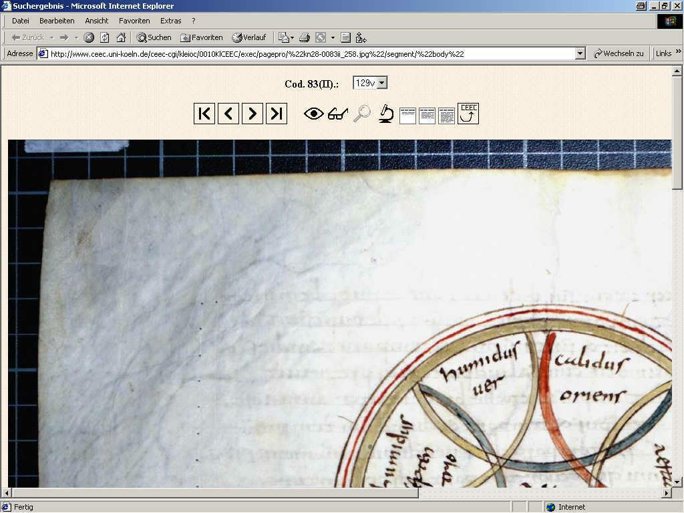Viewport: 684px width, 513px height.
Task: Click the document edit toolbar icon
Action: 345,37
